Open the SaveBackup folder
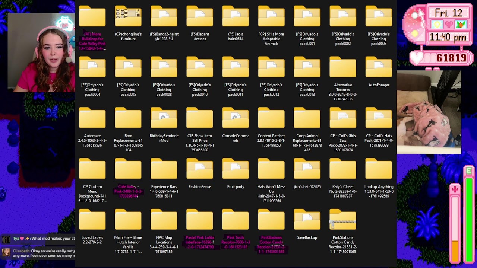This screenshot has width=477, height=268. 307,220
